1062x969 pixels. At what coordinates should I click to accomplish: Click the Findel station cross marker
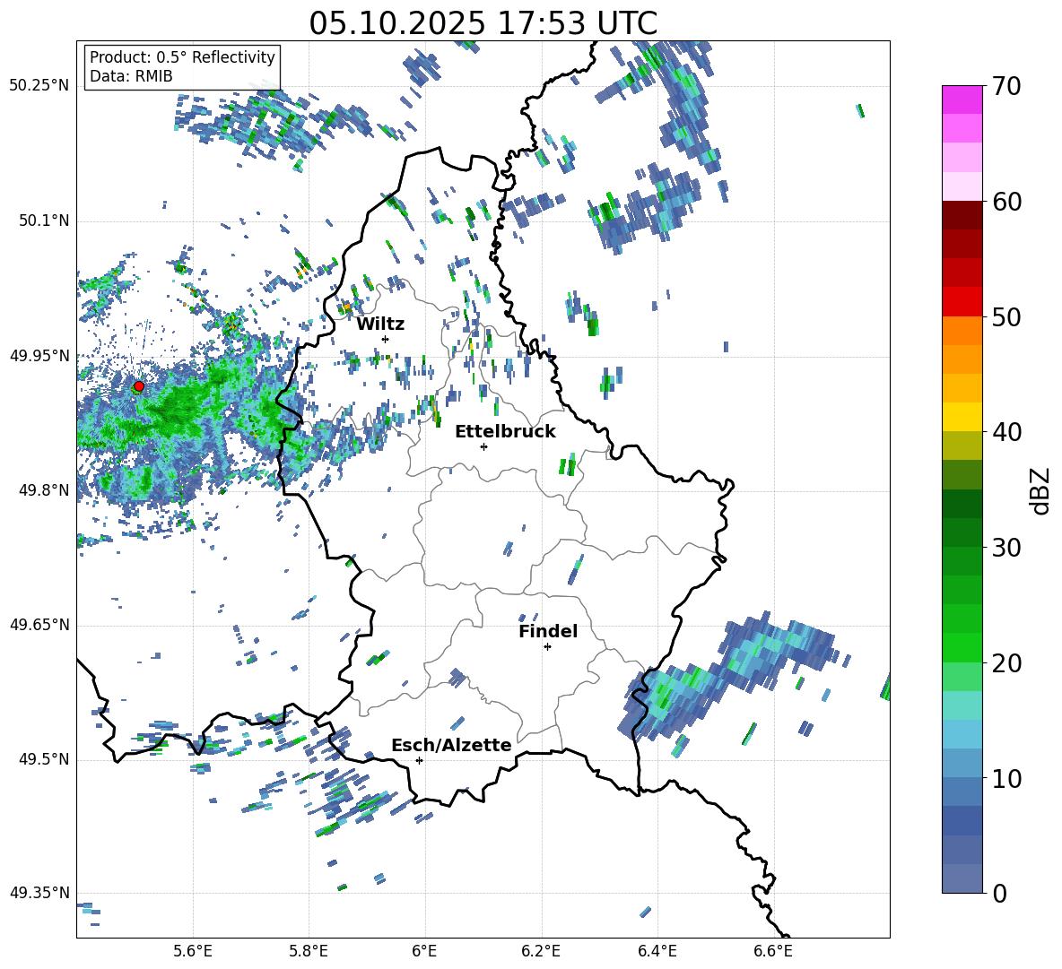(x=547, y=647)
